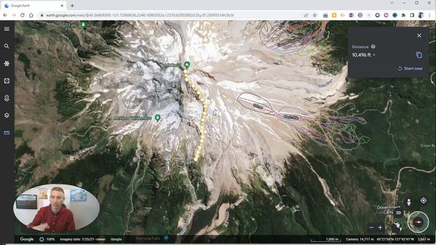Open a new browser tab

coord(72,5)
